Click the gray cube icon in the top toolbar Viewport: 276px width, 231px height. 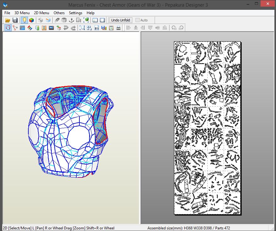[x=41, y=20]
